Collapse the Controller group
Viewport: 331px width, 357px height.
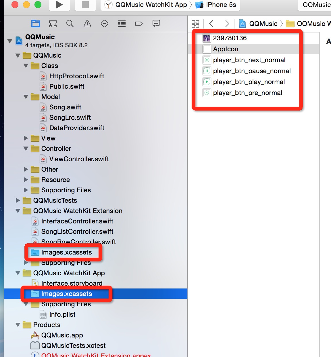(26, 149)
